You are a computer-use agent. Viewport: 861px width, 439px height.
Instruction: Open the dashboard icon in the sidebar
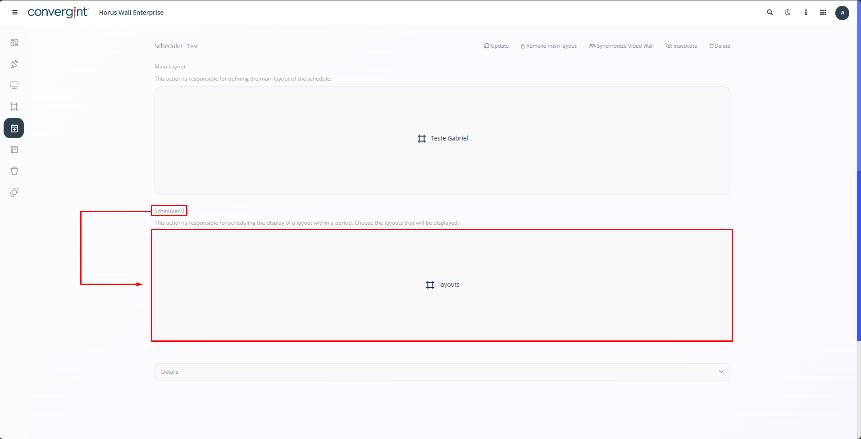tap(14, 43)
